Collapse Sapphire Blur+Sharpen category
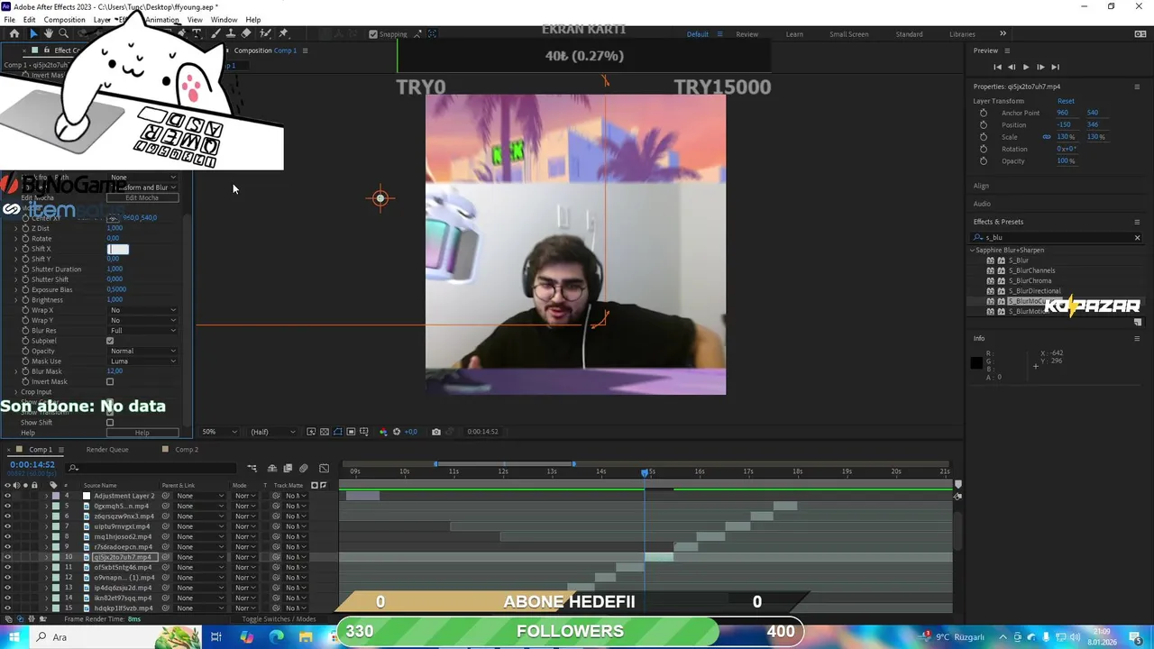This screenshot has width=1154, height=649. [973, 250]
